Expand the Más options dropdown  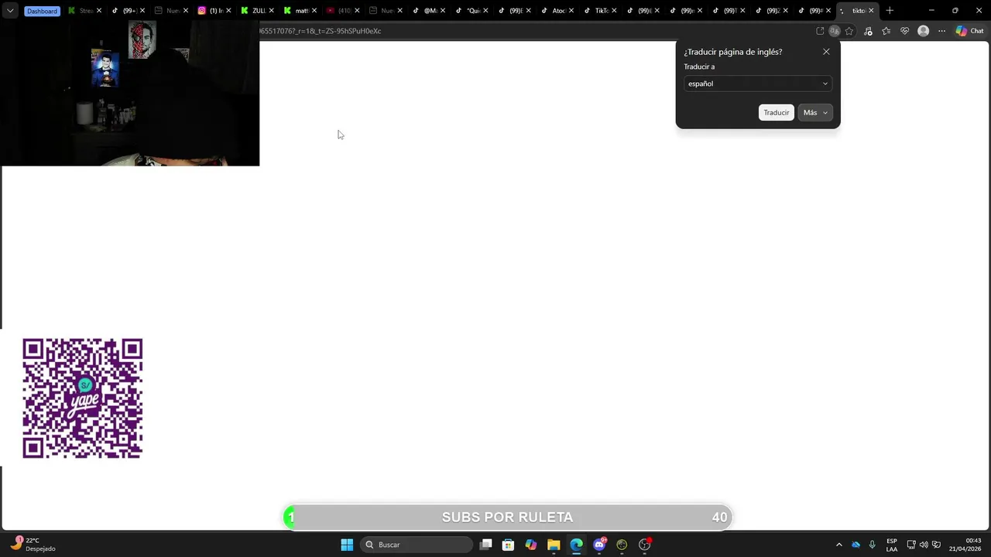pos(815,113)
